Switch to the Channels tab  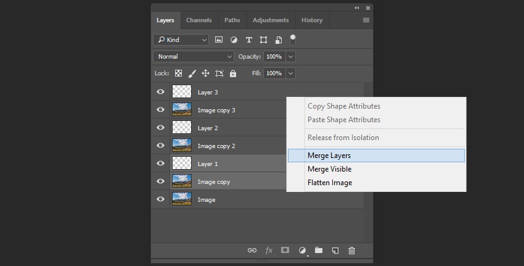coord(199,20)
